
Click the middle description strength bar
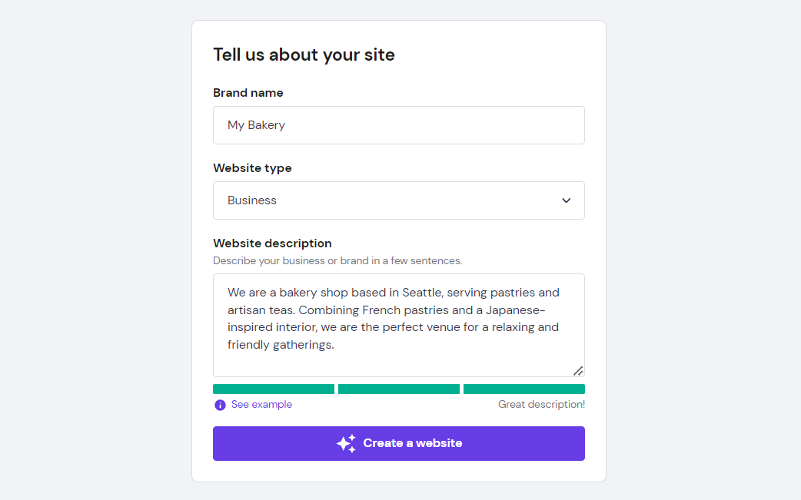[398, 389]
